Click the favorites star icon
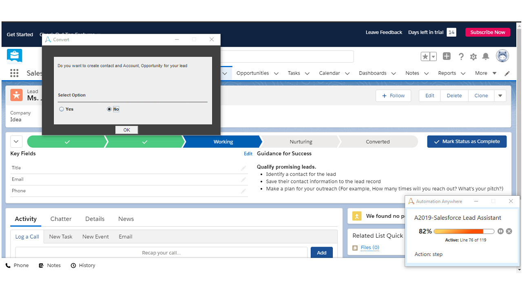Screen dimensions: 522x293 [x=425, y=57]
